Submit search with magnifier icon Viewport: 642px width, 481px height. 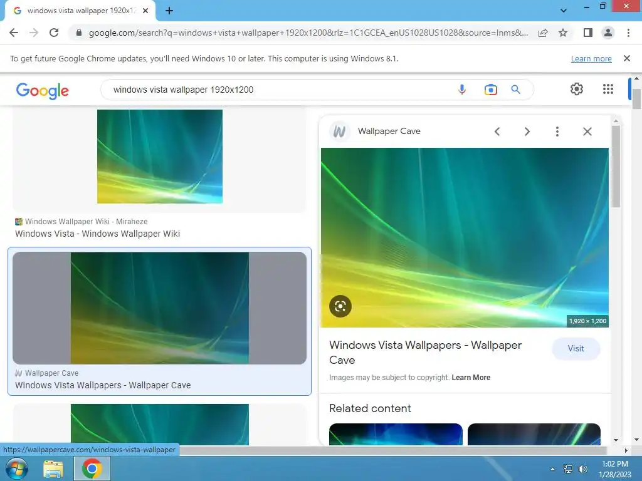click(x=515, y=89)
